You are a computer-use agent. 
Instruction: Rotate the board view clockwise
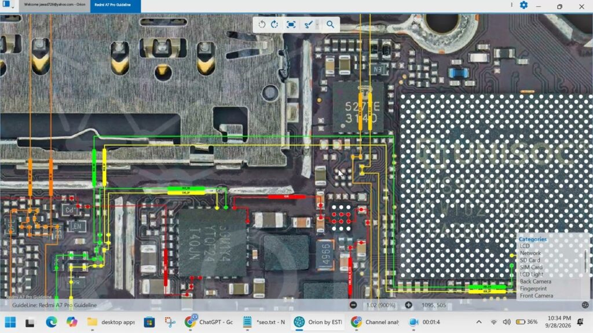[274, 24]
